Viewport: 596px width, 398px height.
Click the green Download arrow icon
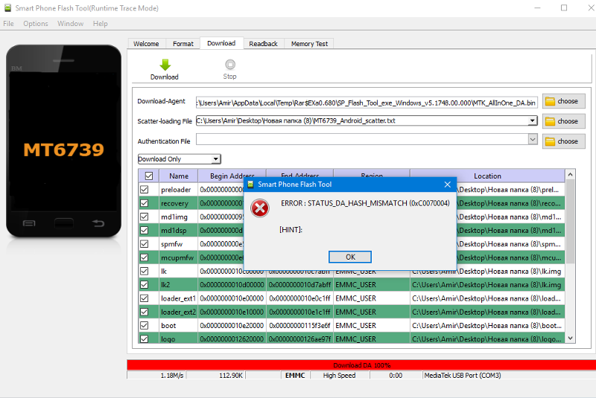pos(165,65)
